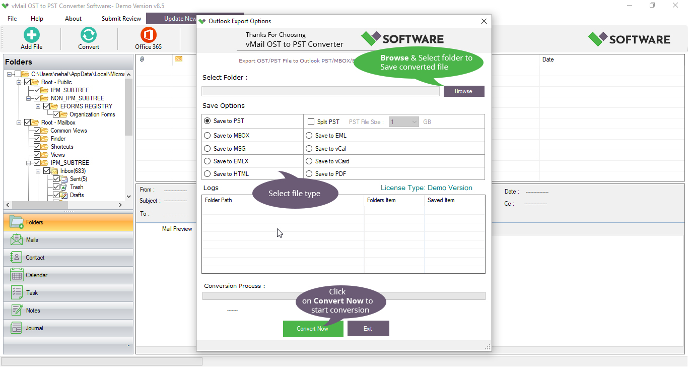Open the File menu
The image size is (688, 367).
[x=12, y=19]
